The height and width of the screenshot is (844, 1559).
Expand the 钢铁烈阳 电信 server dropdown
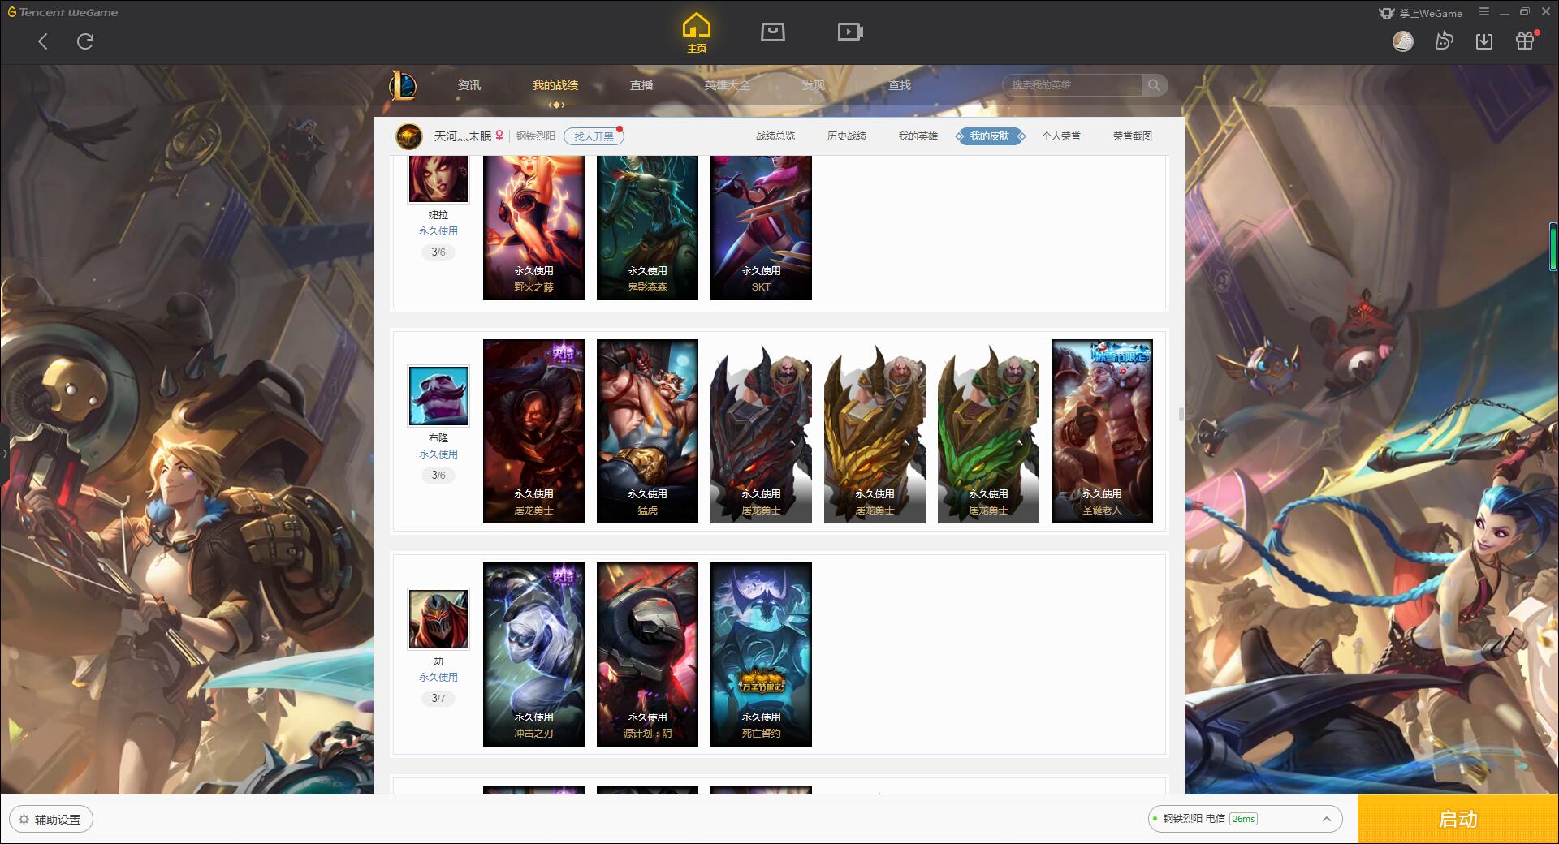1245,819
